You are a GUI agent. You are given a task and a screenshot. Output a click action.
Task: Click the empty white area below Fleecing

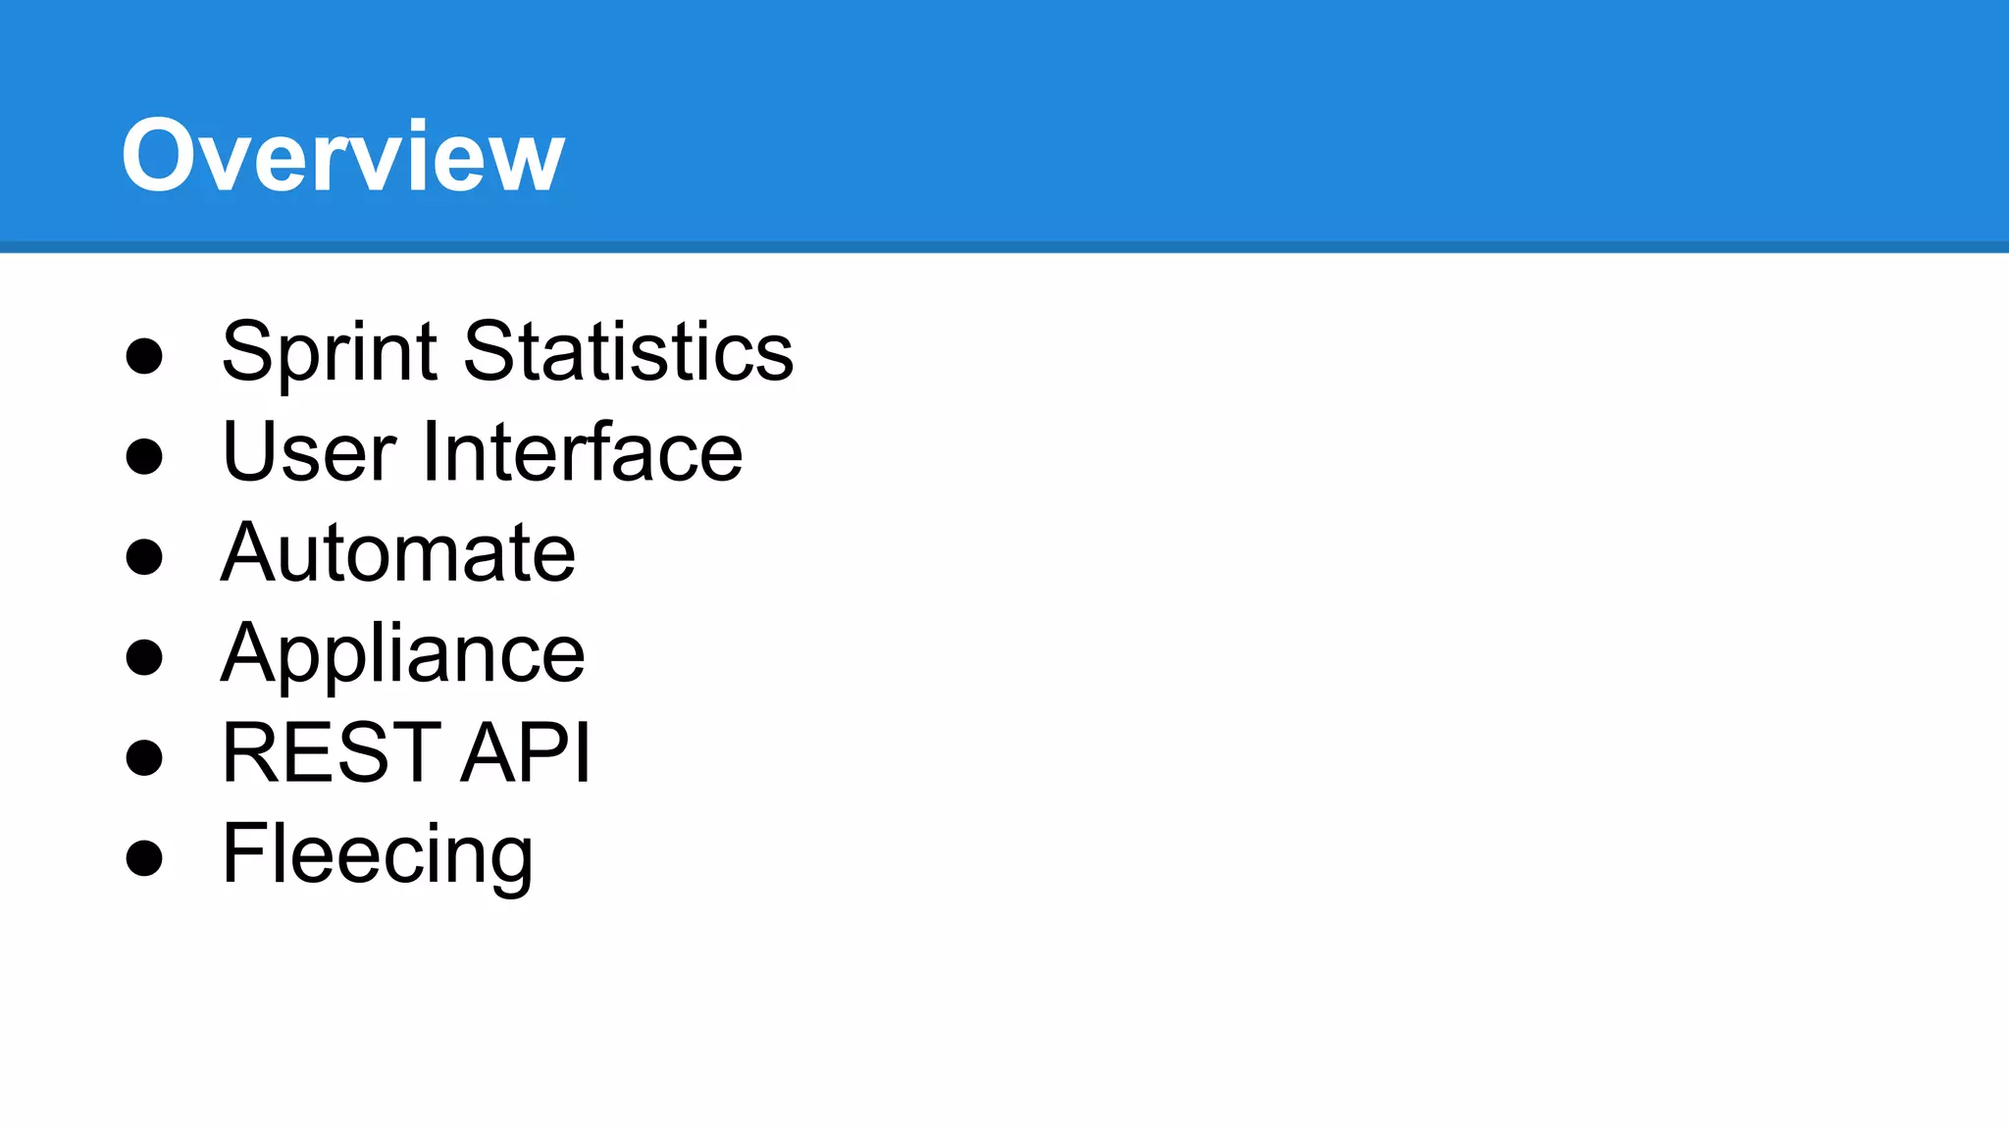pos(1004,1010)
